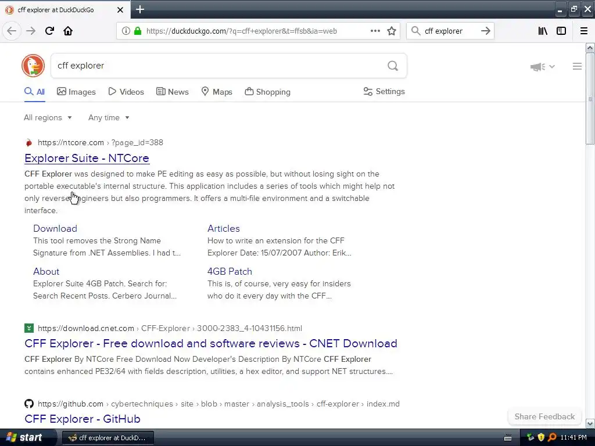Click the GitHub octocat favicon
595x446 pixels.
pyautogui.click(x=29, y=404)
